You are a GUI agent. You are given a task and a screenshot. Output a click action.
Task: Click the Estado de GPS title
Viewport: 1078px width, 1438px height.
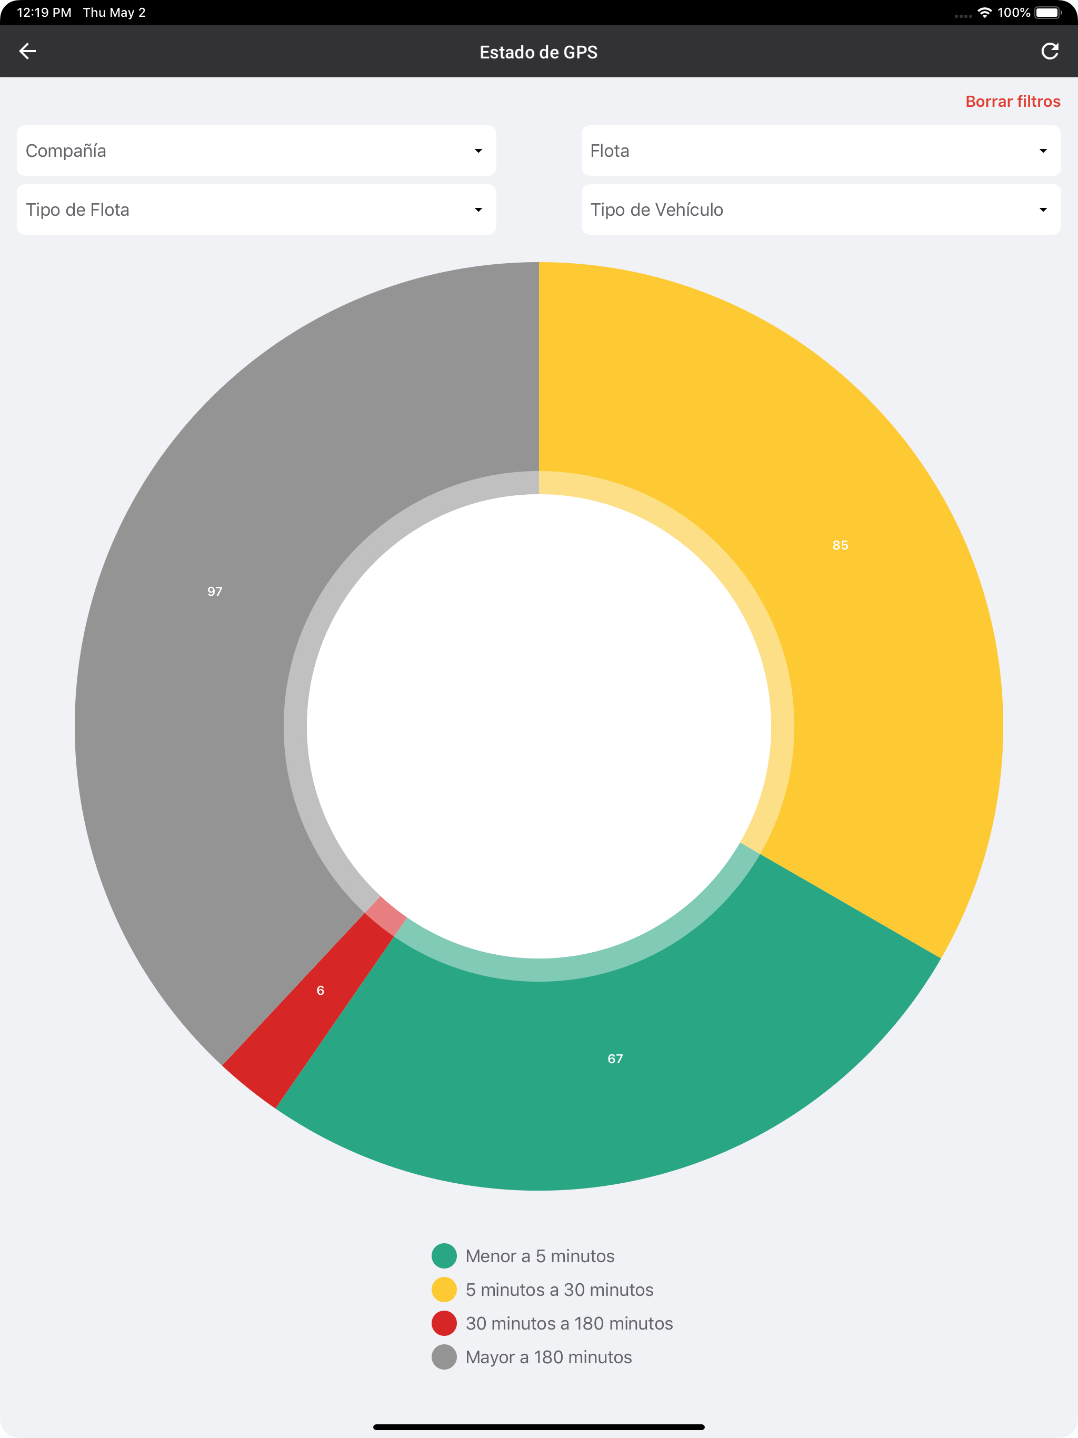[x=538, y=52]
